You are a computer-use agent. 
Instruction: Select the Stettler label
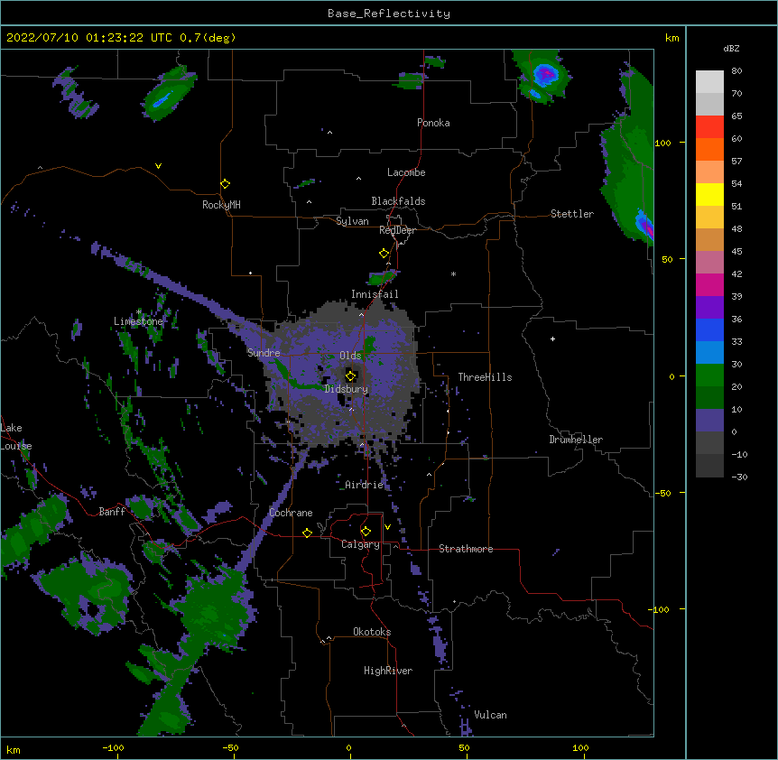coord(572,214)
